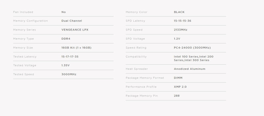The image size is (264, 116).
Task: Select the BLACK memory color value
Action: [x=179, y=12]
